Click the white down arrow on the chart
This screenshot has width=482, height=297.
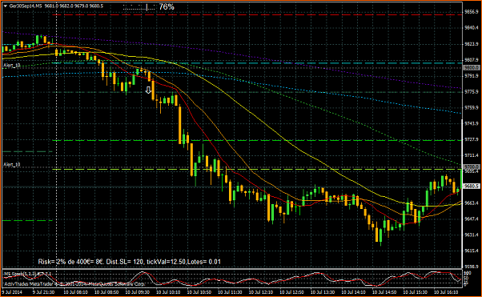pos(148,90)
